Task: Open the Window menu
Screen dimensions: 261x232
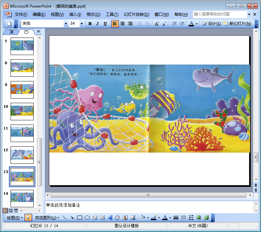Action: [x=162, y=14]
